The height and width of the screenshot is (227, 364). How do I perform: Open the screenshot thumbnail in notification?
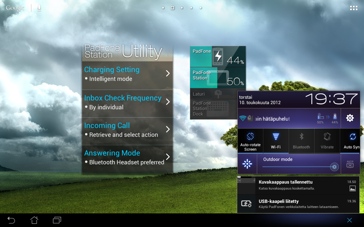(x=246, y=185)
